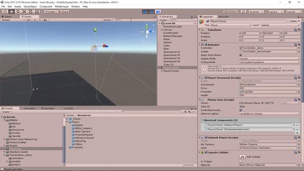Open the Window menu
304x171 pixels.
pyautogui.click(x=76, y=7)
